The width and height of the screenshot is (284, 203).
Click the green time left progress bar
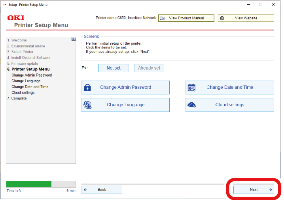[x=29, y=184]
